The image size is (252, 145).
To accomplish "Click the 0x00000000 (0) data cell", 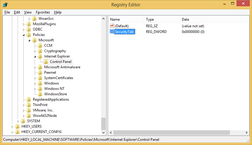I will 193,32.
